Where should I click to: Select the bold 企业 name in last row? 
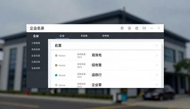[x=96, y=85]
